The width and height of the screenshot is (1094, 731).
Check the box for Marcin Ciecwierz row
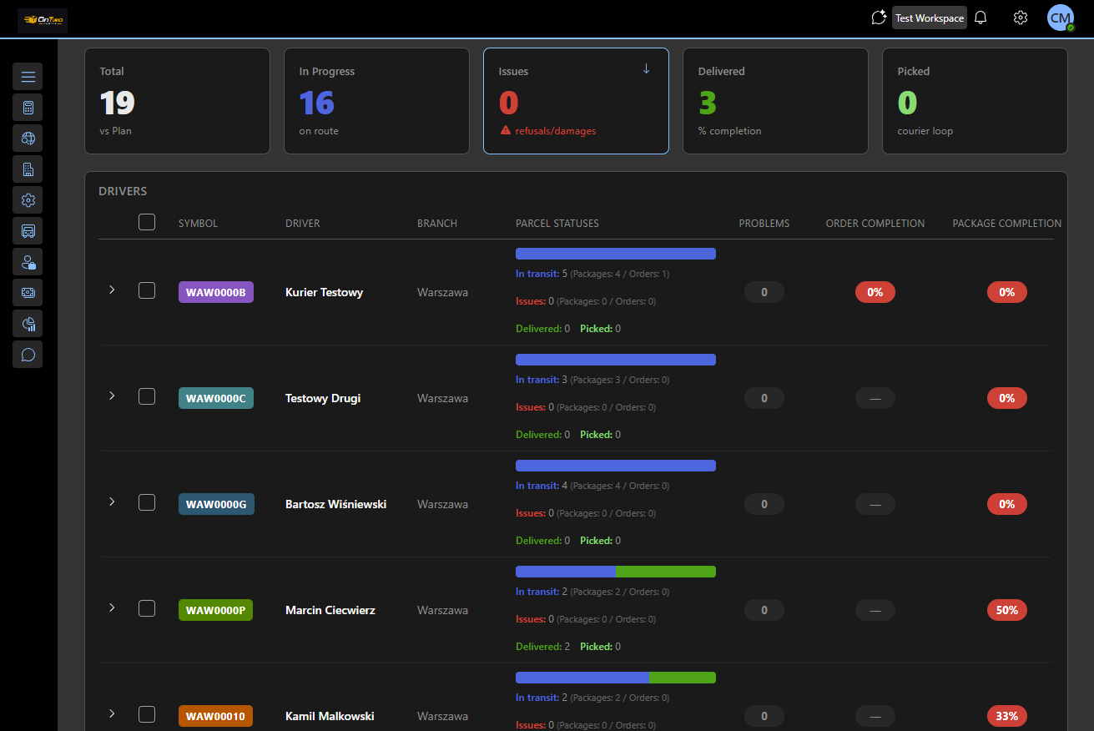pos(147,608)
